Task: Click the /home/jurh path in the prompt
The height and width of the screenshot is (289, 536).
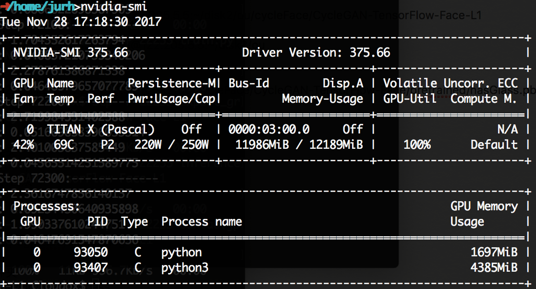Action: click(x=42, y=7)
